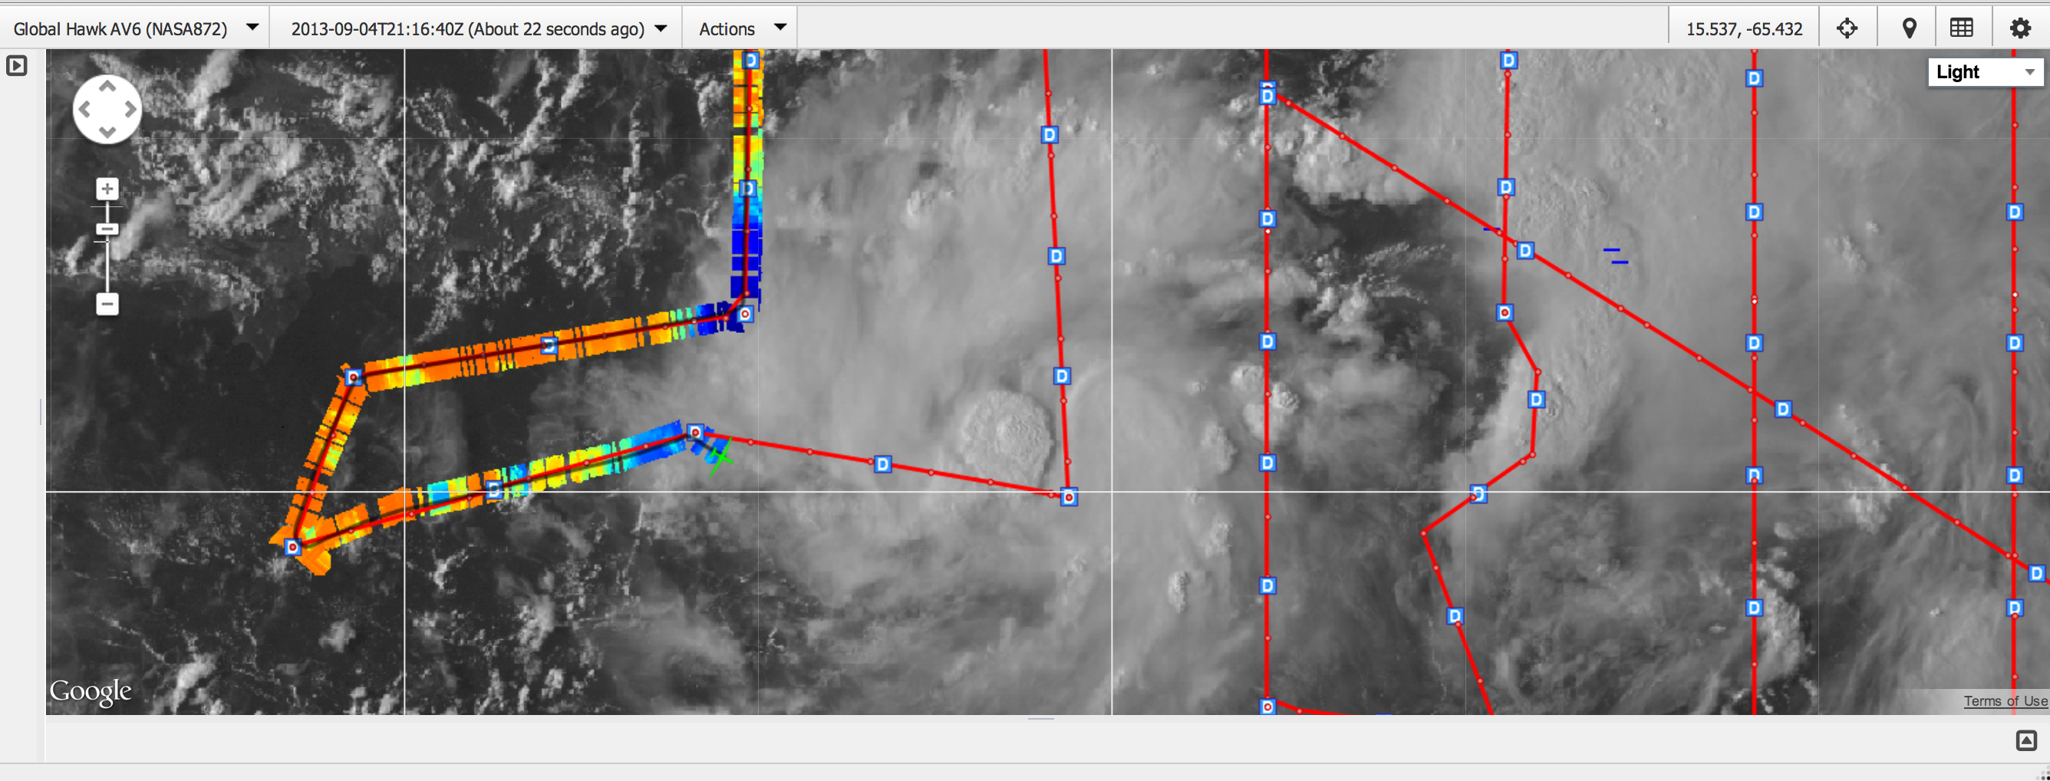The image size is (2050, 781).
Task: Open the Global Hawk AV6 aircraft dropdown
Action: click(135, 28)
